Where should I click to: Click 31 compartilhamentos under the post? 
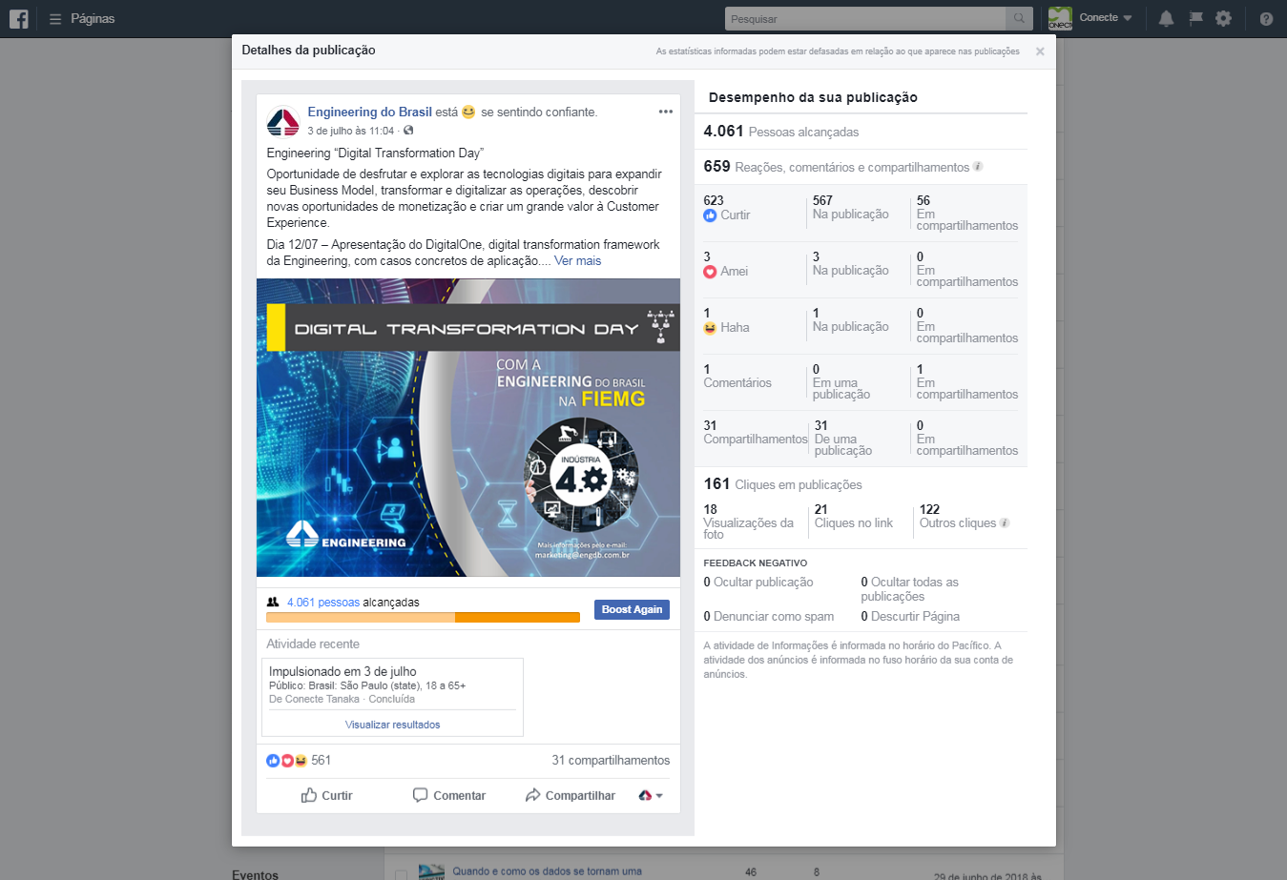(611, 761)
